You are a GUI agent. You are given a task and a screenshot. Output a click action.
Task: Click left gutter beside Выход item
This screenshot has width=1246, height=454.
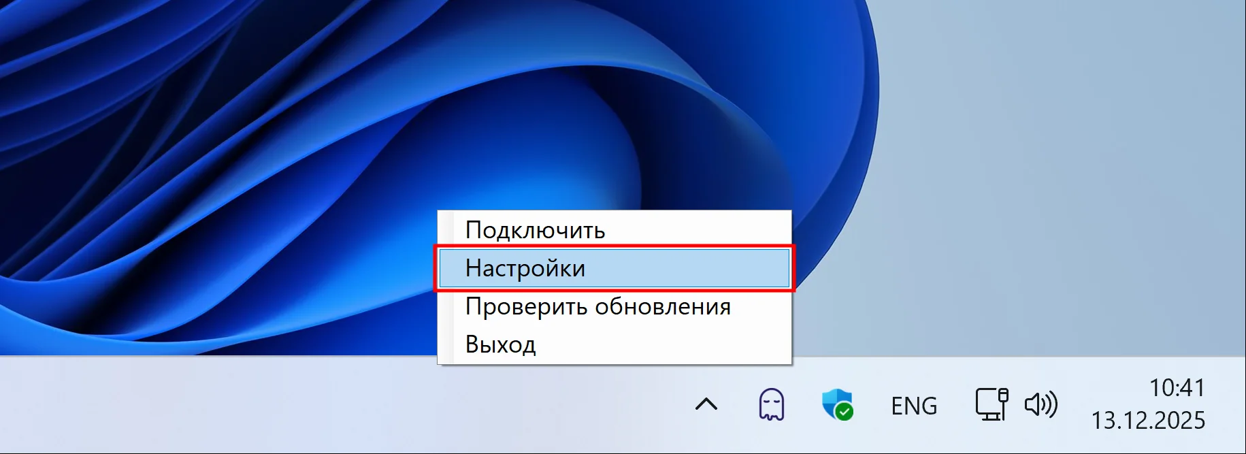pos(446,344)
